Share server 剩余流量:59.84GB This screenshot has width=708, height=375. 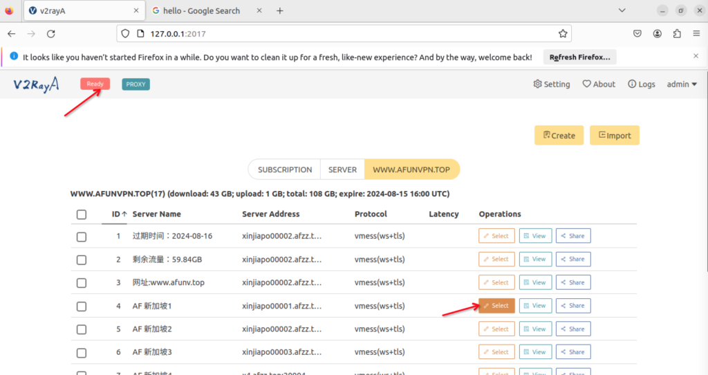click(573, 259)
